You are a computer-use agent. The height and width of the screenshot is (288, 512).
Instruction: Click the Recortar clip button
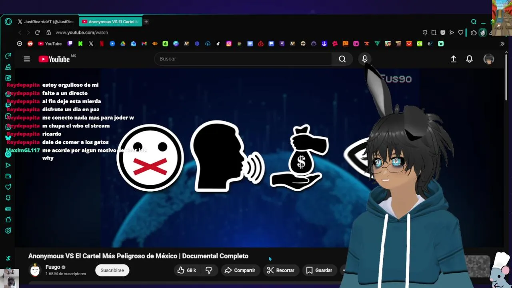click(281, 270)
